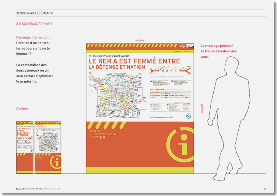Click the heading "3) NOUVEAUX ÉLÉMENTS"
This screenshot has height=196, width=277.
click(x=35, y=13)
